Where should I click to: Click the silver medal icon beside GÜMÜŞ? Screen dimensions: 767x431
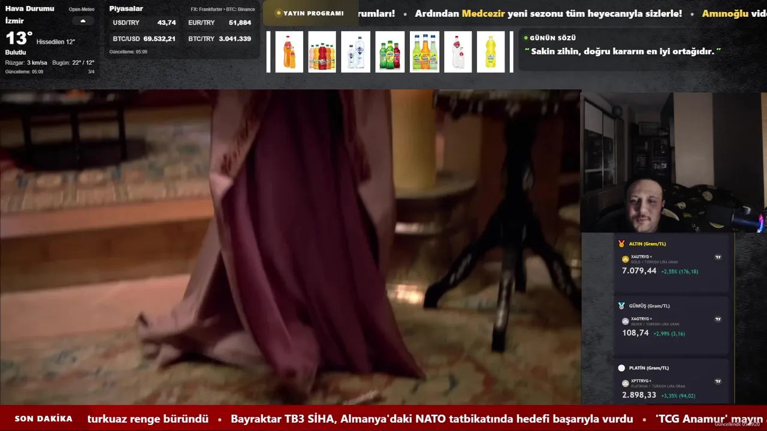621,306
